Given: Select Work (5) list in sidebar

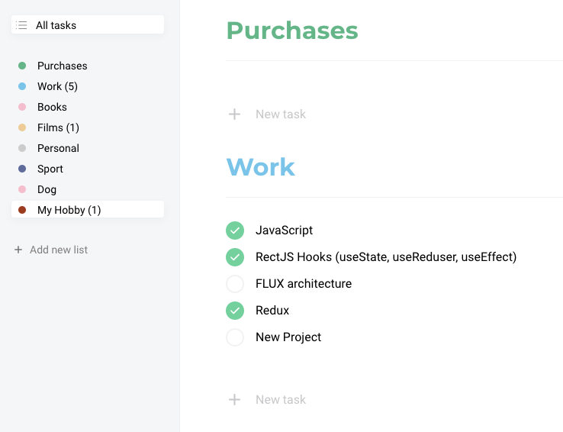Looking at the screenshot, I should [x=57, y=86].
